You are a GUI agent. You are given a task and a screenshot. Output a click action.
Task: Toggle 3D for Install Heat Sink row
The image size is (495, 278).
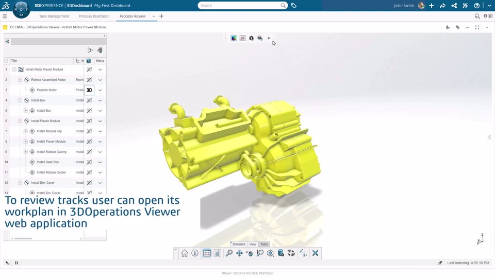click(89, 162)
